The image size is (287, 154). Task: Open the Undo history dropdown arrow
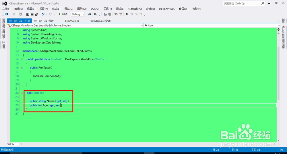(47, 14)
